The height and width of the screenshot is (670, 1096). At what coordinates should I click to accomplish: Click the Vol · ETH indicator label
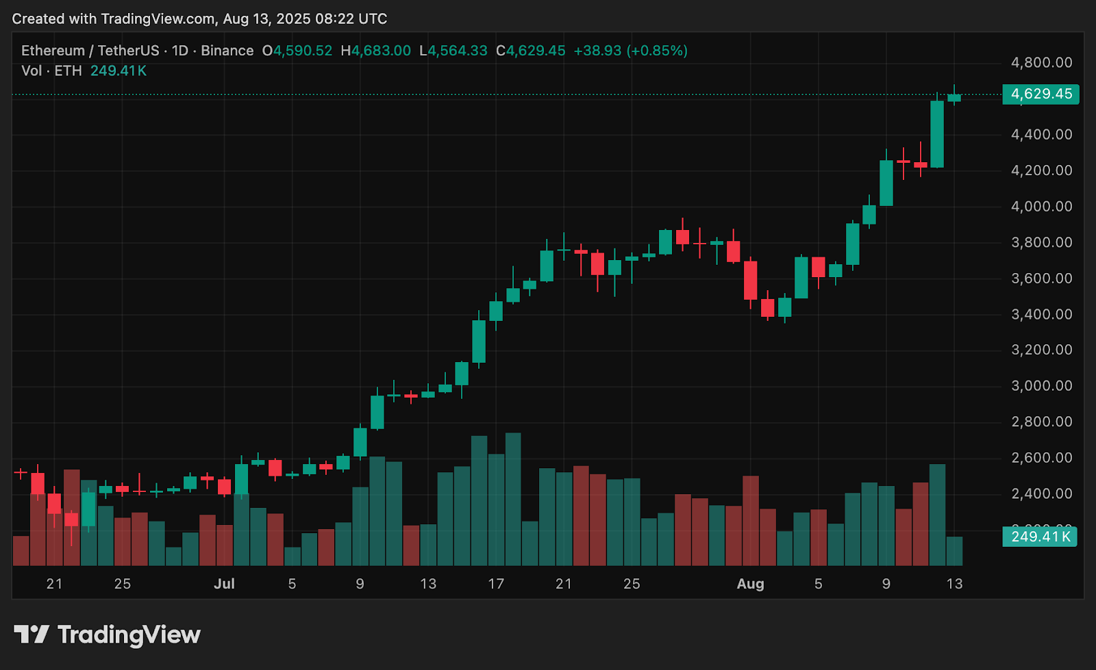click(51, 71)
